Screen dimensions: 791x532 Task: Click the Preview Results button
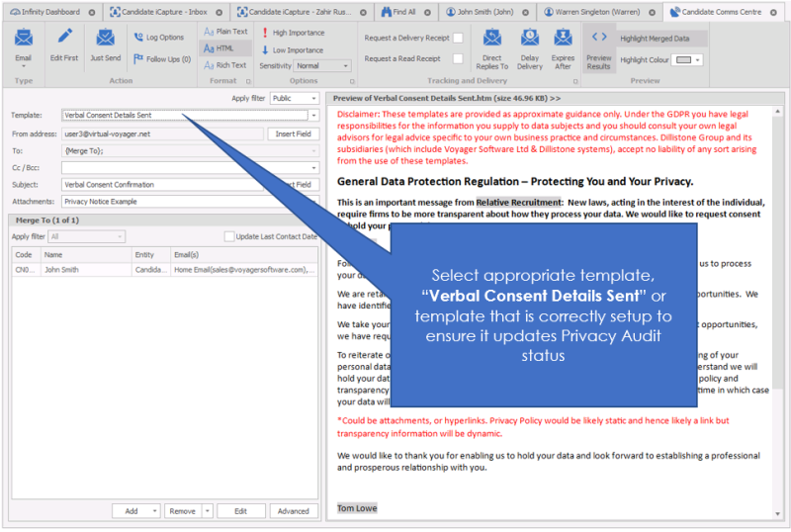pos(598,45)
